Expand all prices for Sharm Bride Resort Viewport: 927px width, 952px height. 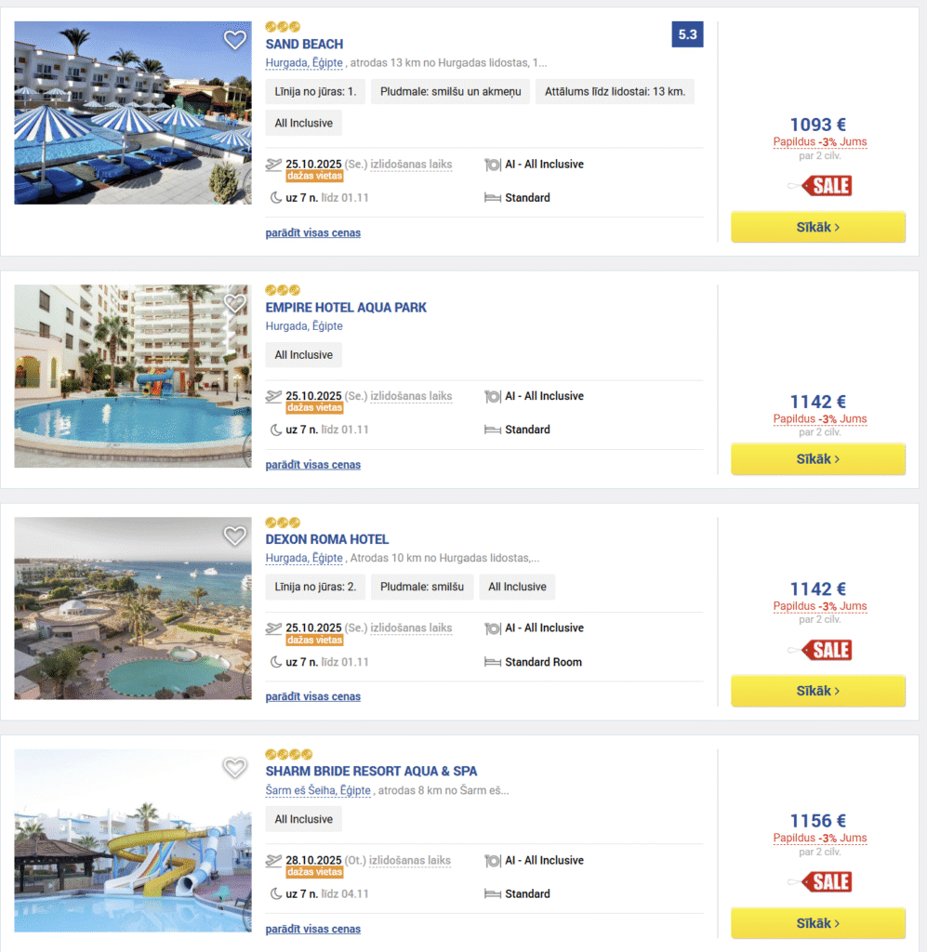(x=312, y=929)
